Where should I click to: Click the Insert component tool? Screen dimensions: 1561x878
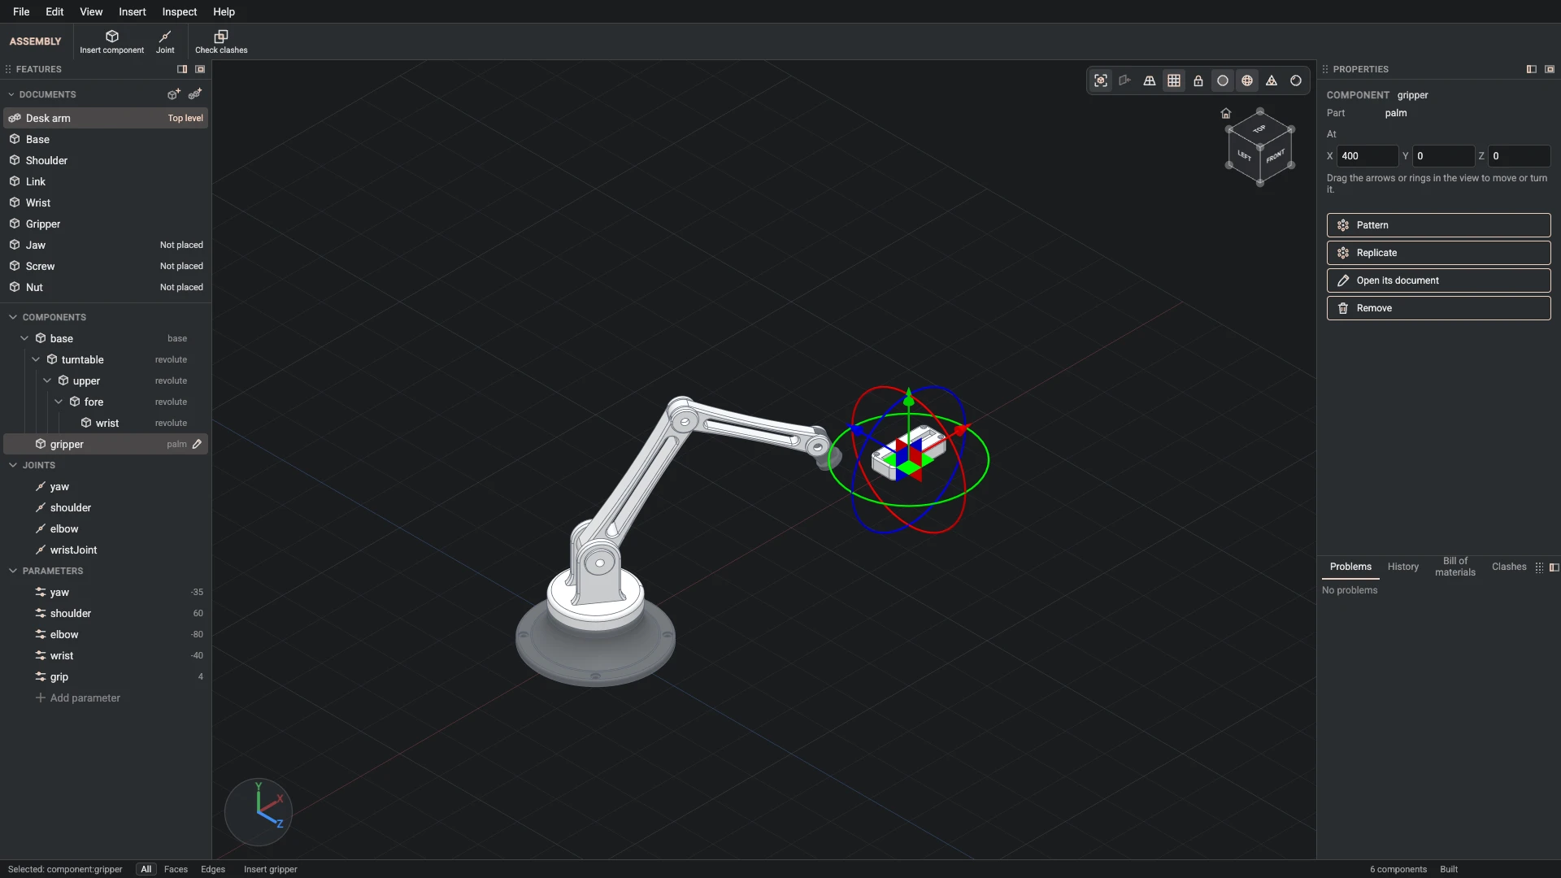[111, 41]
